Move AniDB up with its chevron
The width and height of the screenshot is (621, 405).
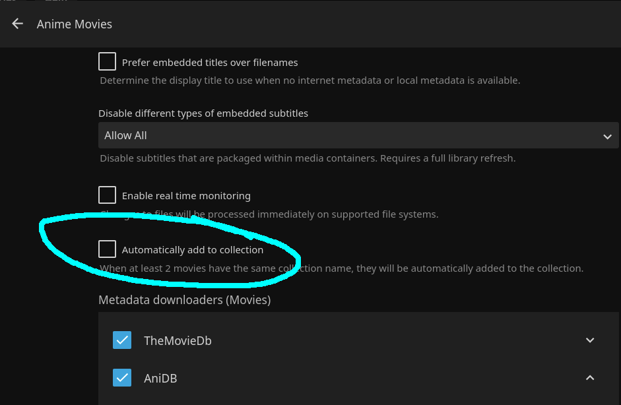590,378
